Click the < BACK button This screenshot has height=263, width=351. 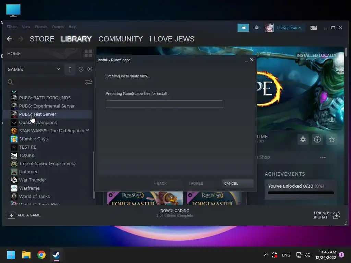tap(160, 184)
